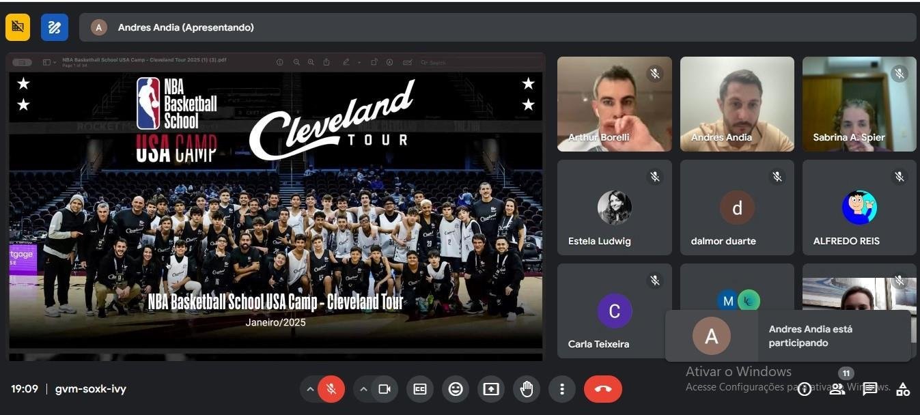Open the activities panel icon
The width and height of the screenshot is (920, 415).
903,389
